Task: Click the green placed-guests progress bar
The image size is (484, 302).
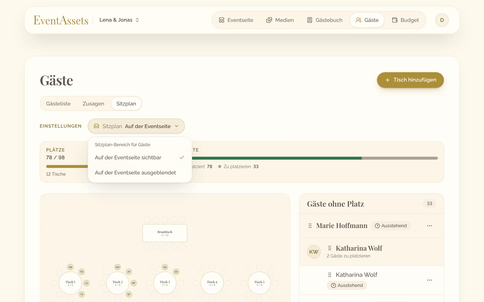Action: 277,158
